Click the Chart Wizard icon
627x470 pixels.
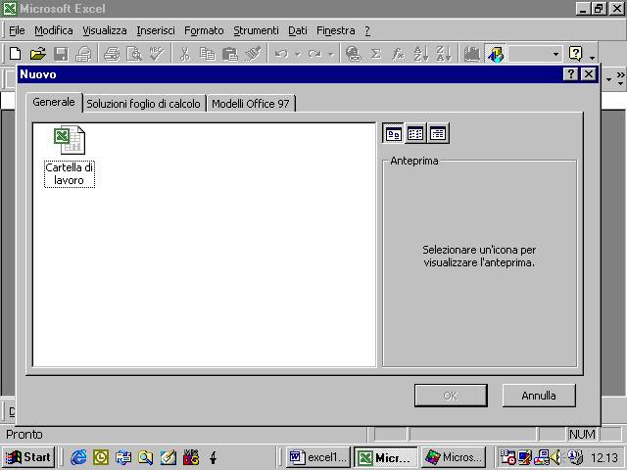click(x=472, y=54)
